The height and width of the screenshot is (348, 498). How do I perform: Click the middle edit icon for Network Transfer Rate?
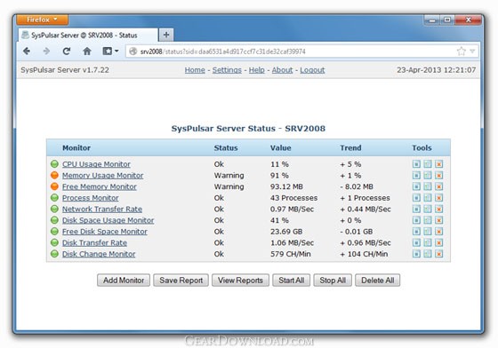(x=428, y=210)
